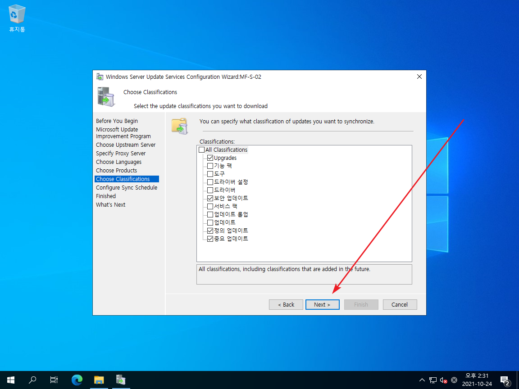Show hidden system tray icons

coord(422,380)
